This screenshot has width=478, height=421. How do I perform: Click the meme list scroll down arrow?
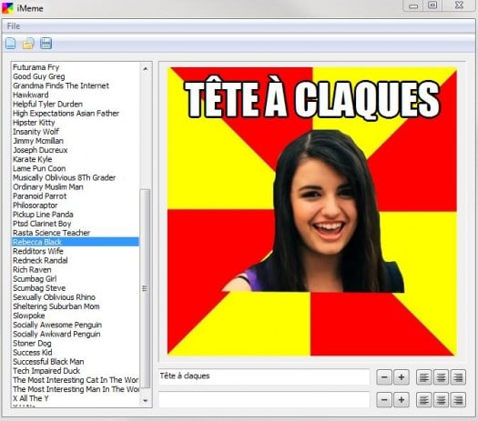coord(146,401)
